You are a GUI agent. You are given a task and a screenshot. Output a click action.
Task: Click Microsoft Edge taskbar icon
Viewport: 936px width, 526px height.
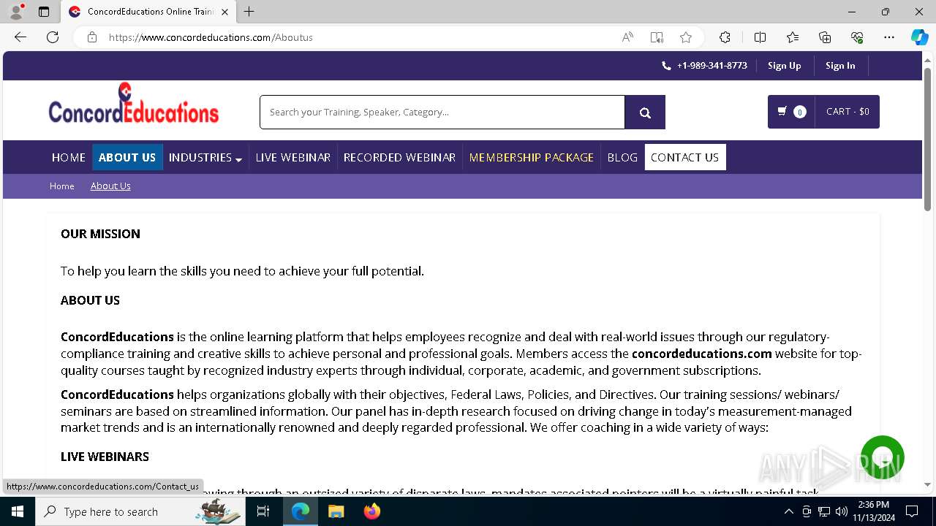(x=301, y=511)
